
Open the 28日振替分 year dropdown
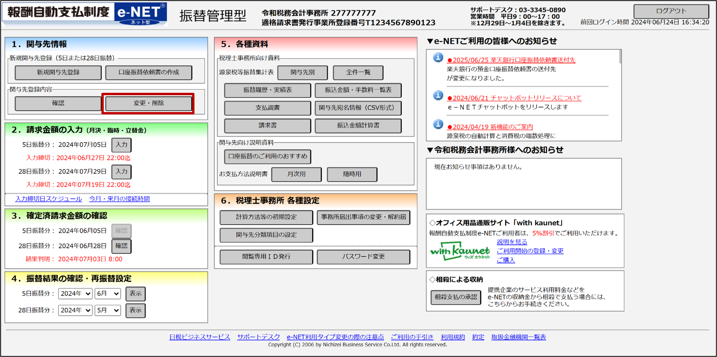(75, 310)
